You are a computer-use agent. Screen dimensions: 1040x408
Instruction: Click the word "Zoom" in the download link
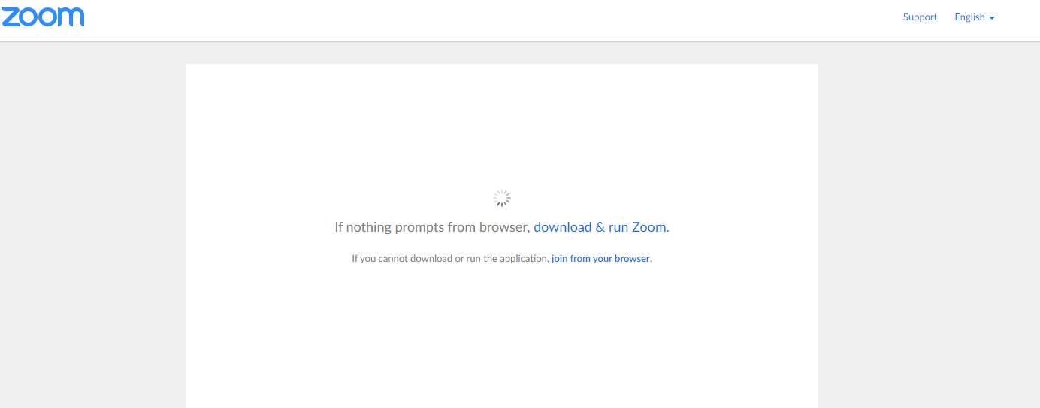click(648, 227)
